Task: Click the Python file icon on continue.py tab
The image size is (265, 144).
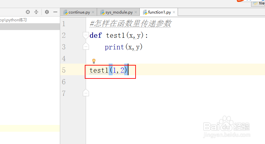Action: tap(65, 12)
